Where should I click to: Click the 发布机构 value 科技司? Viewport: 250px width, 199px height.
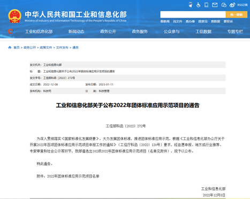click(x=47, y=91)
